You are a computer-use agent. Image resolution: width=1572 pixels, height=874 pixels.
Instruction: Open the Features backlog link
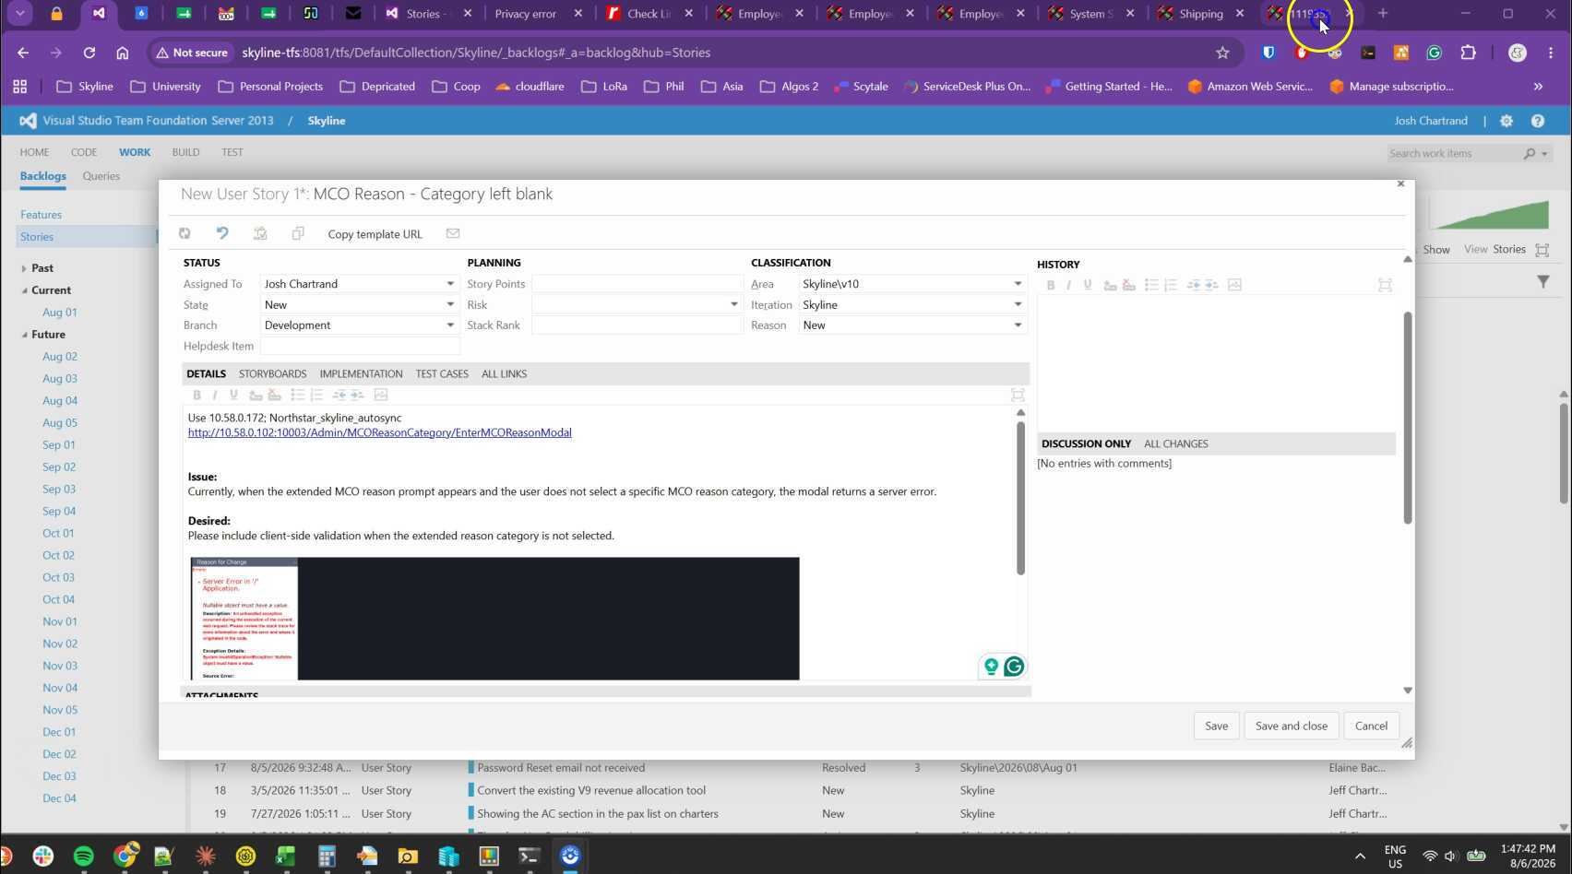click(x=42, y=215)
